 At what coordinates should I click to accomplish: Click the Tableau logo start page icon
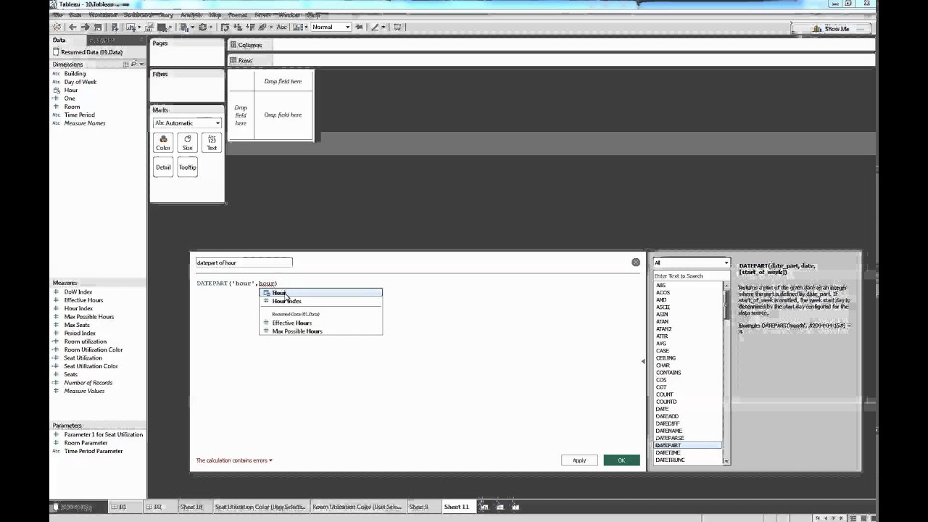coord(57,27)
